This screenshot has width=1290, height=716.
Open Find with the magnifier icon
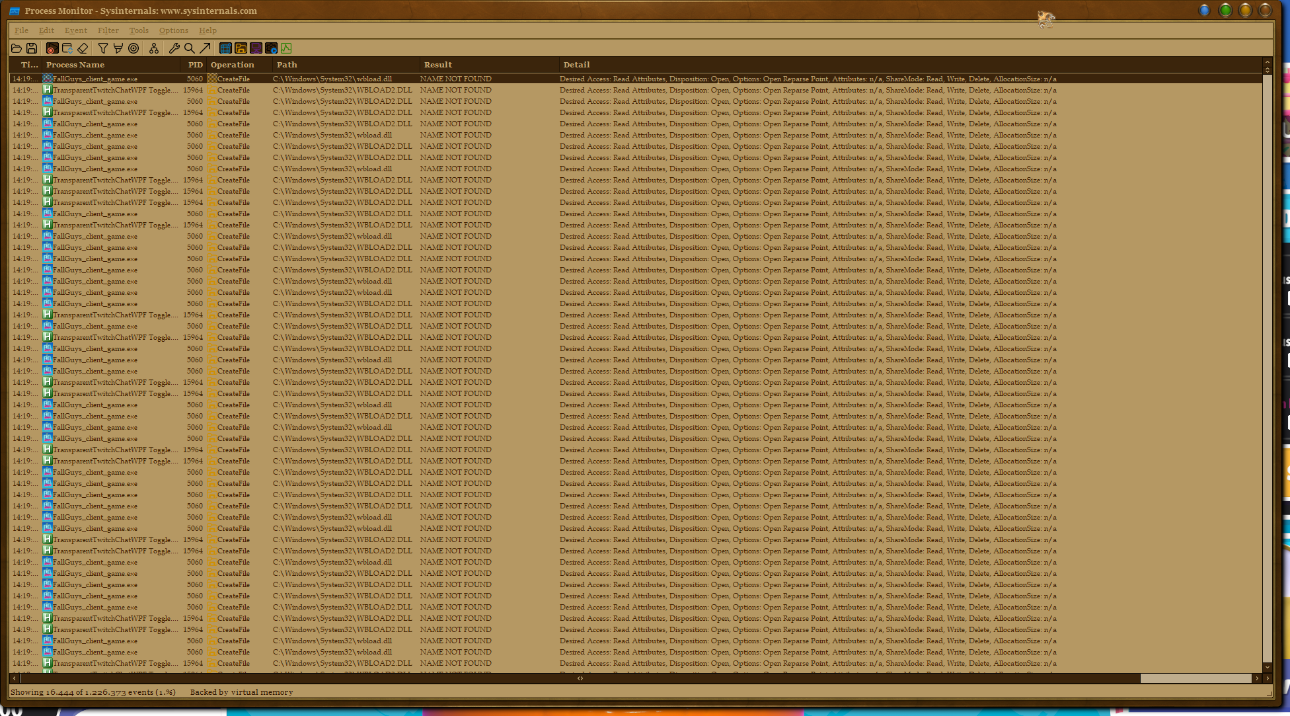(190, 48)
